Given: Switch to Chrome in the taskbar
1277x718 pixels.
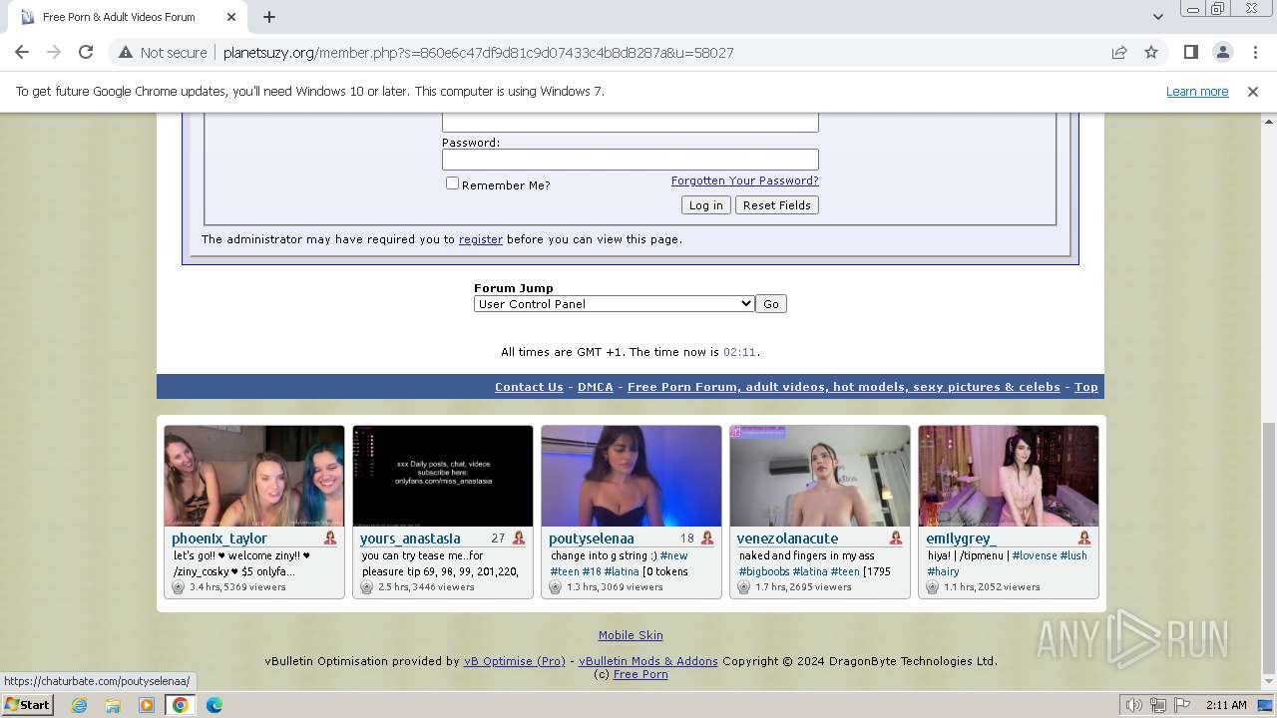Looking at the screenshot, I should tap(181, 705).
